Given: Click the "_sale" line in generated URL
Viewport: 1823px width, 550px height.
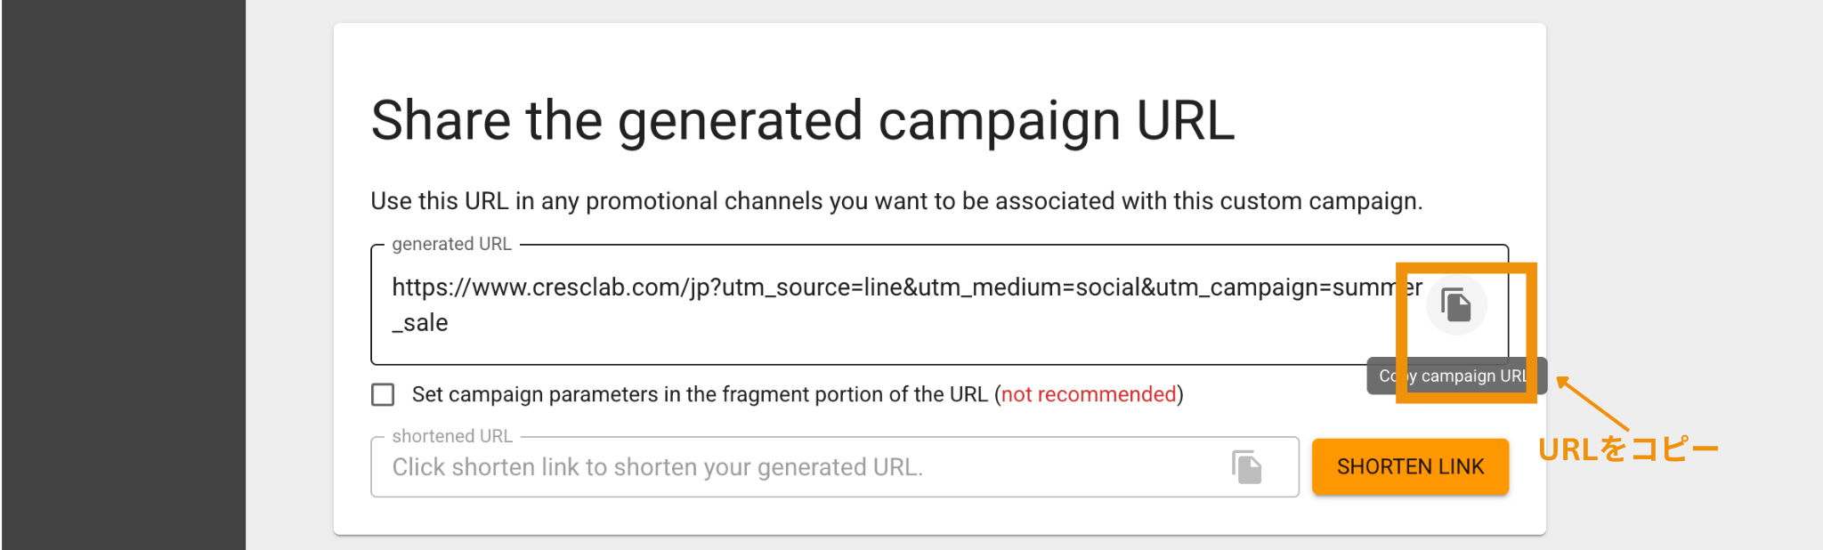Looking at the screenshot, I should click(420, 323).
